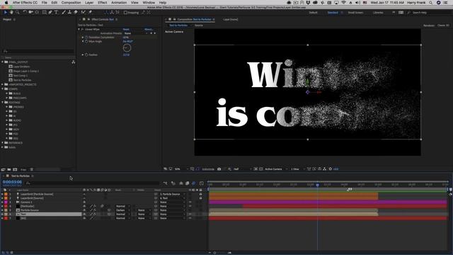Viewport: 453px width, 255px height.
Task: Click the new composition icon in Project panel
Action: (x=15, y=170)
